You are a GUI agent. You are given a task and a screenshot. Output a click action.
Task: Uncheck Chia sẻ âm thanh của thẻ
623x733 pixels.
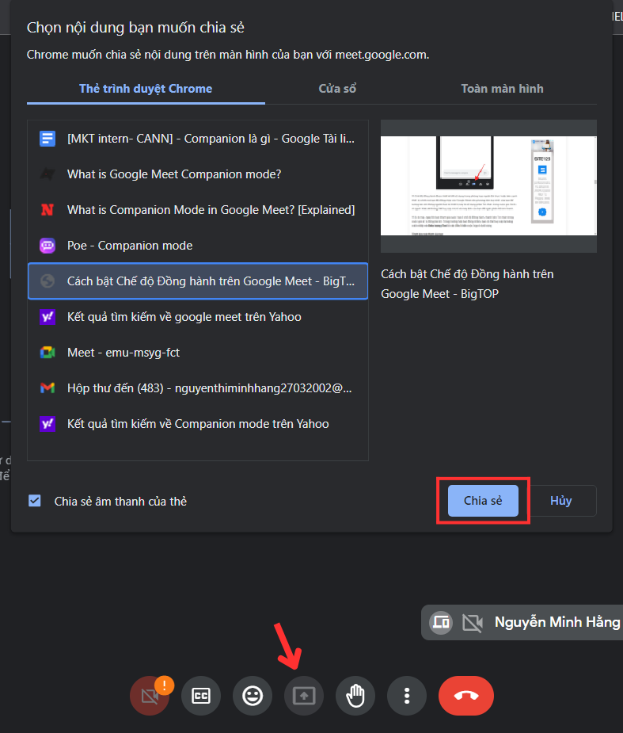[35, 501]
